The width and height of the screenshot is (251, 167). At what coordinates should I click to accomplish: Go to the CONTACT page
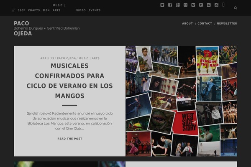(x=205, y=23)
